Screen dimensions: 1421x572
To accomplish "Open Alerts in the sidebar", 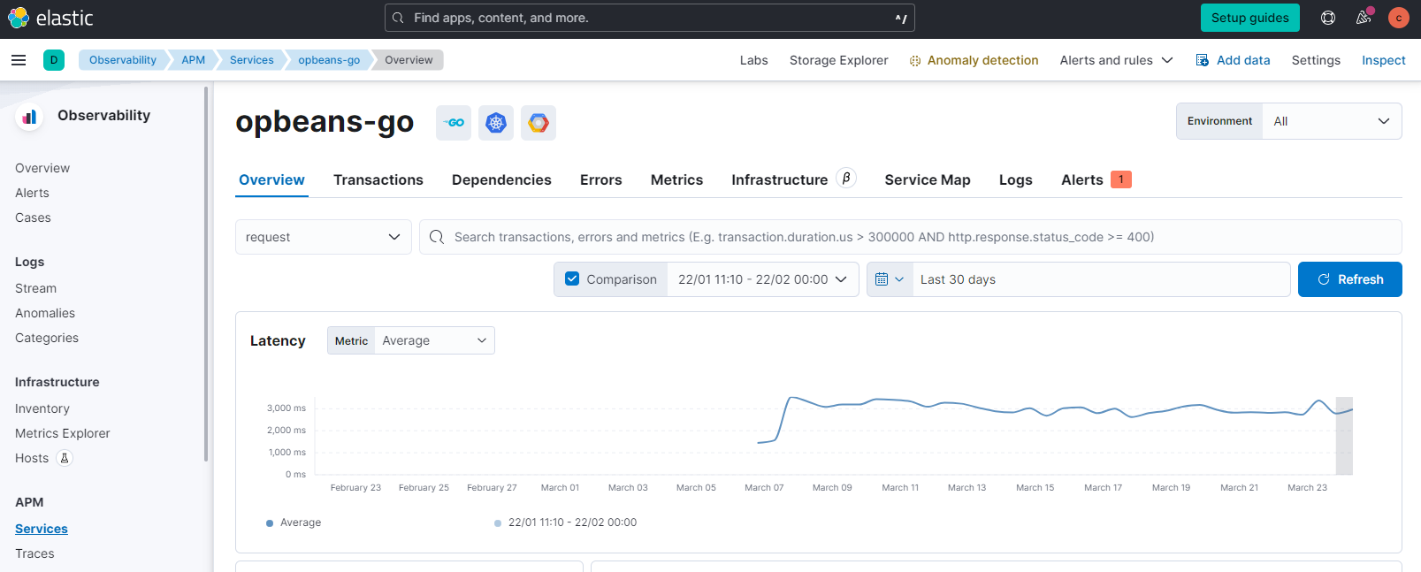I will point(32,193).
